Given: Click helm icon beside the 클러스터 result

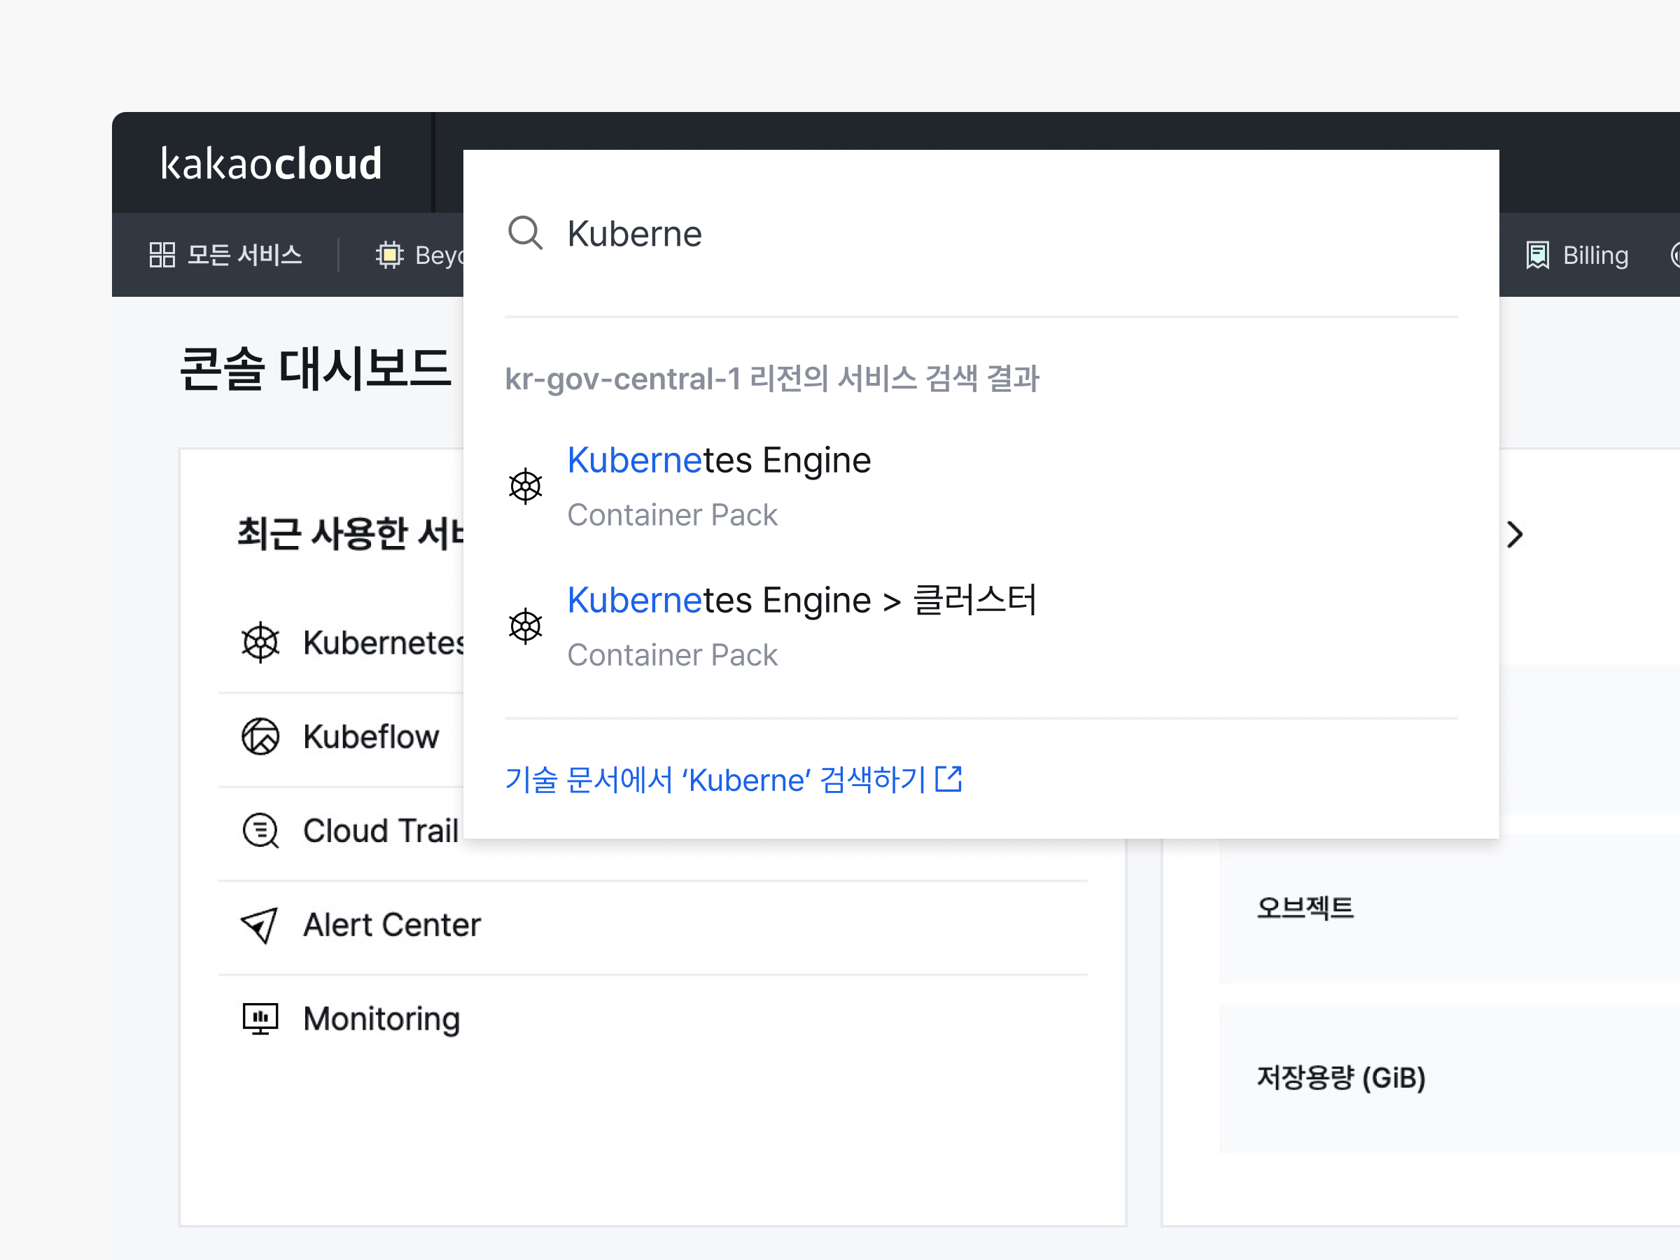Looking at the screenshot, I should point(525,626).
